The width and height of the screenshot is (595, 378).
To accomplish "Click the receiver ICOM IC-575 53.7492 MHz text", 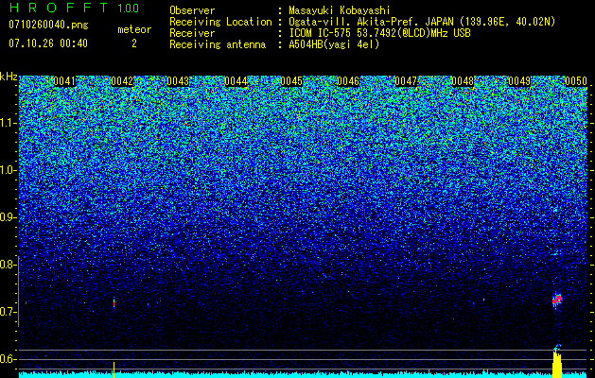I will tap(379, 33).
